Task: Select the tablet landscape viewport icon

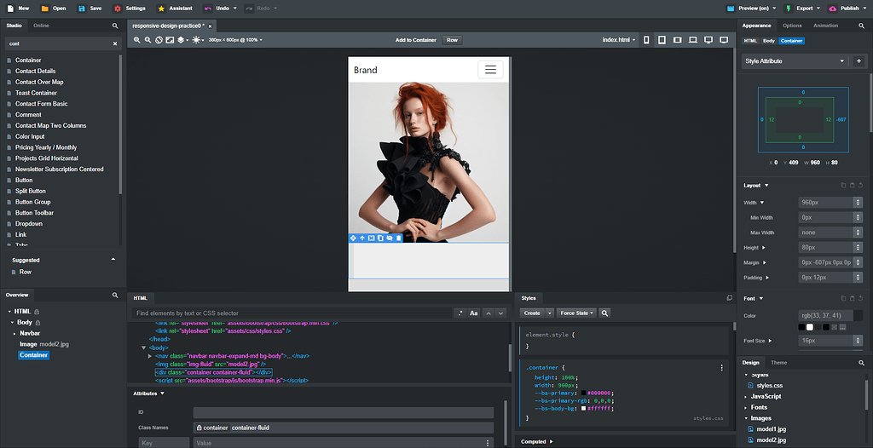Action: coord(678,40)
